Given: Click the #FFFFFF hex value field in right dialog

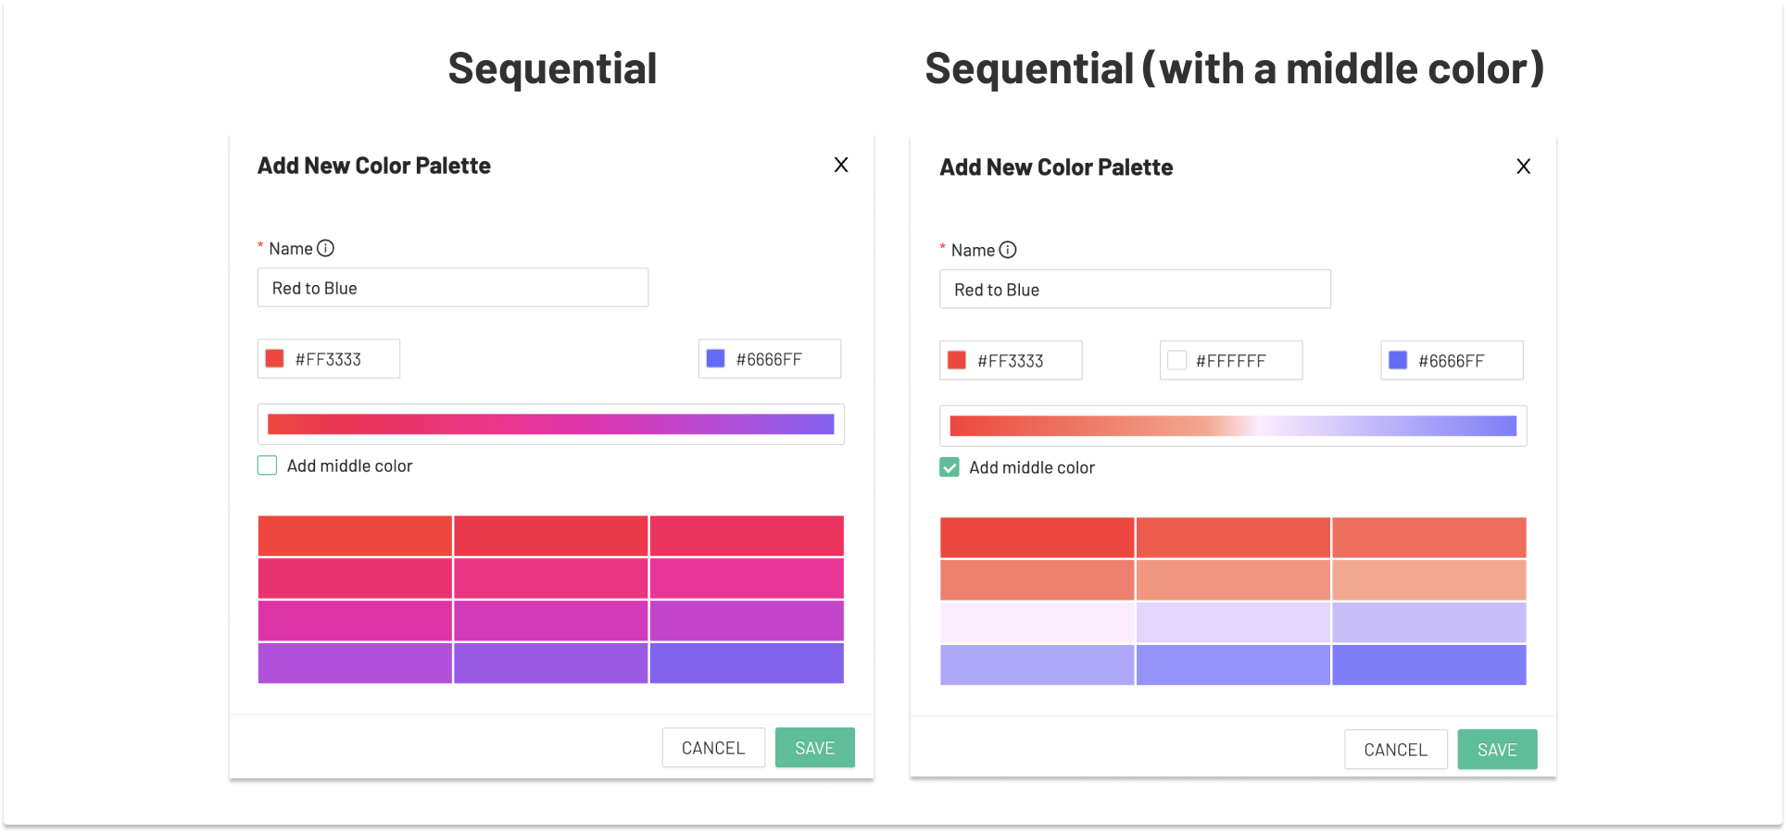Looking at the screenshot, I should (x=1232, y=360).
